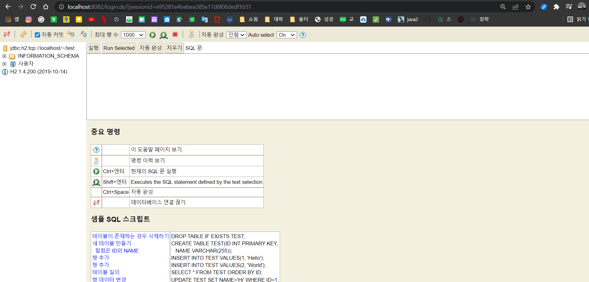589x282 pixels.
Task: Click the 테이블 질의 sample link
Action: (x=106, y=272)
